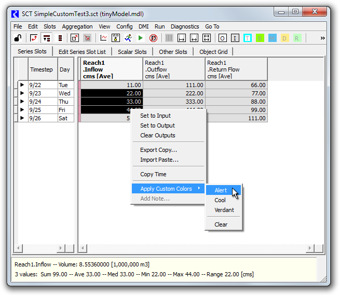The width and height of the screenshot is (340, 296).
Task: Open the Apply Custom Colors submenu
Action: click(168, 189)
